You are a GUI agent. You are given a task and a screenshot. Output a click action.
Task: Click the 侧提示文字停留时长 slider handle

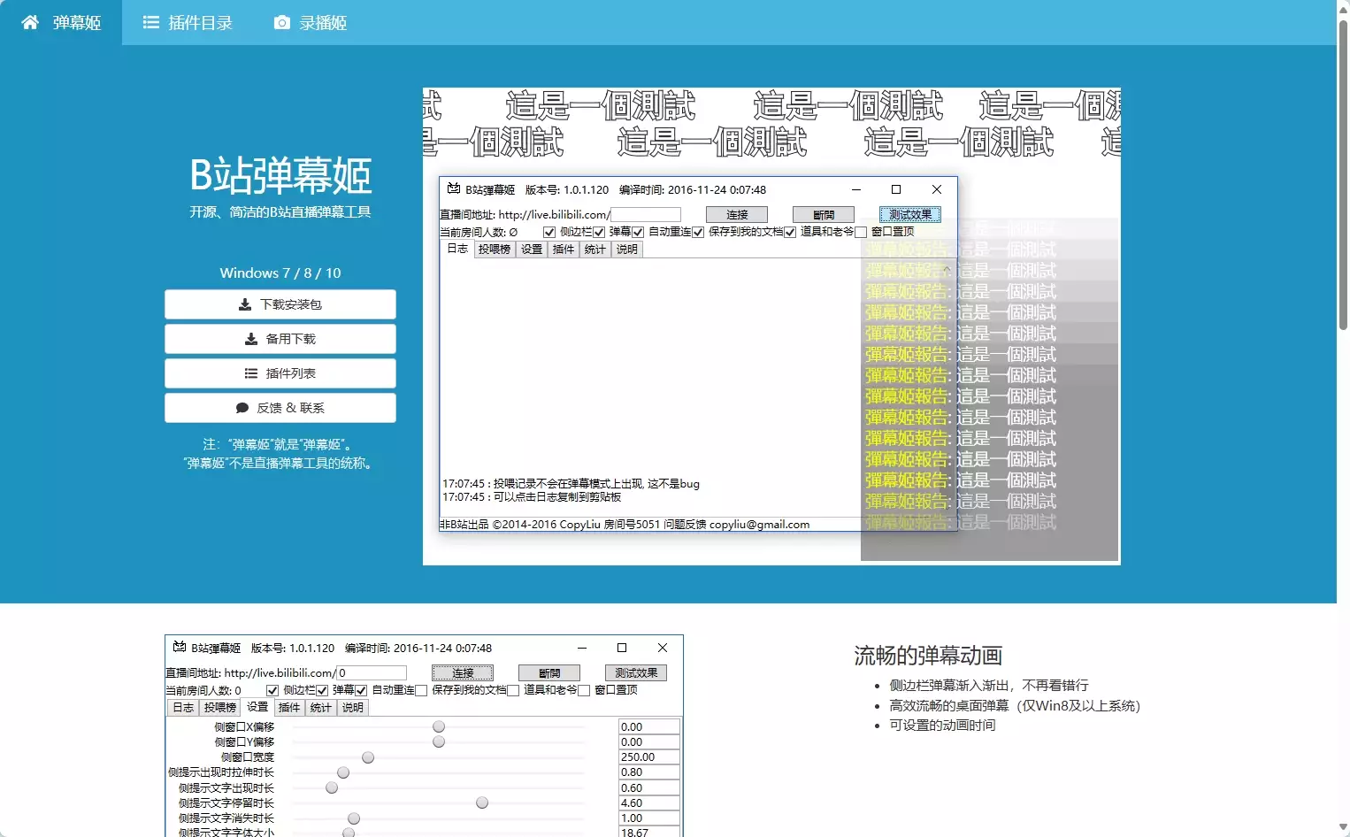482,802
